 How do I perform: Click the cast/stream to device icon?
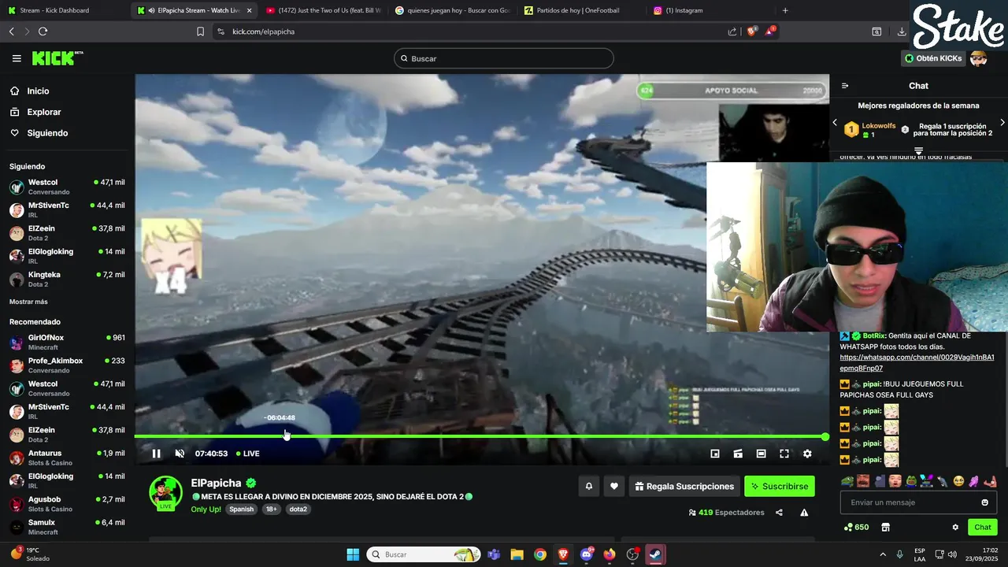738,454
